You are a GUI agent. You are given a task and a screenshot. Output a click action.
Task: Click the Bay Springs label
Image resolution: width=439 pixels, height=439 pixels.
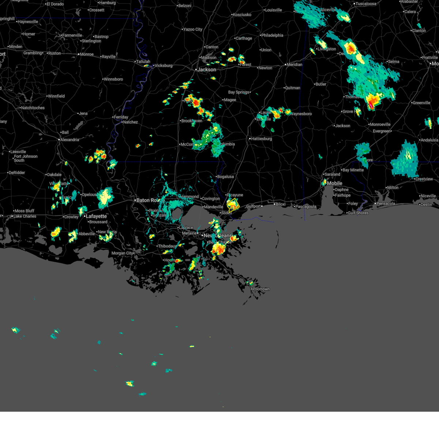point(239,92)
